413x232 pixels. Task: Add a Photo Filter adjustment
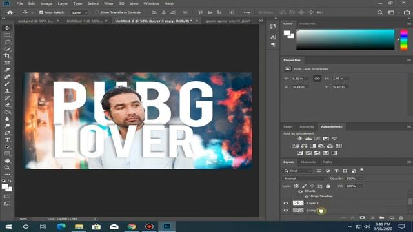[321, 146]
